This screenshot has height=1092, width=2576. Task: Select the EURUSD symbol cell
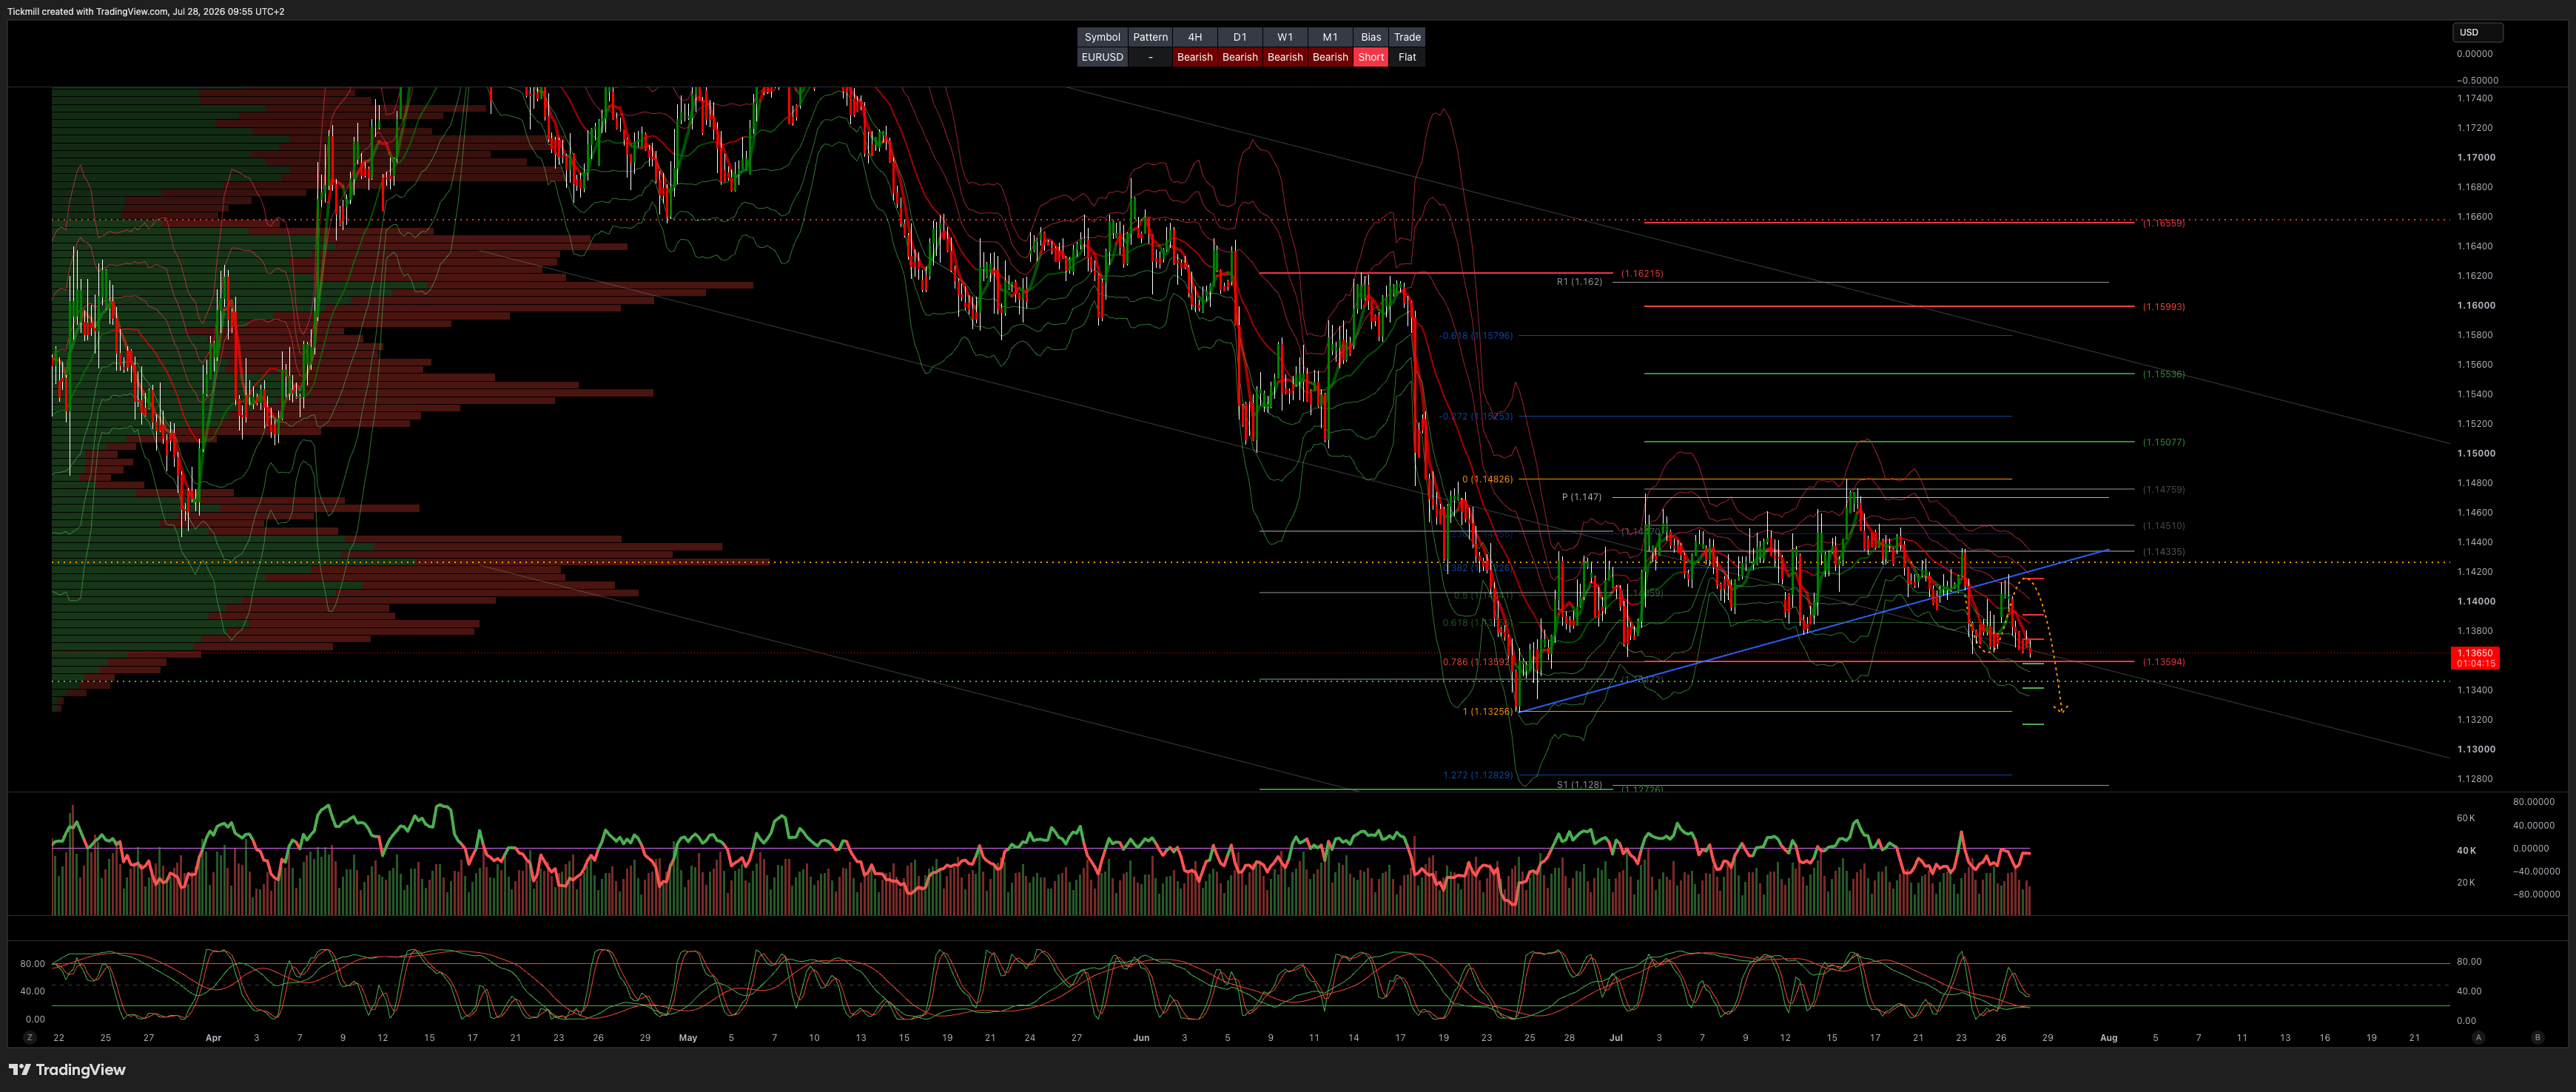pos(1102,57)
